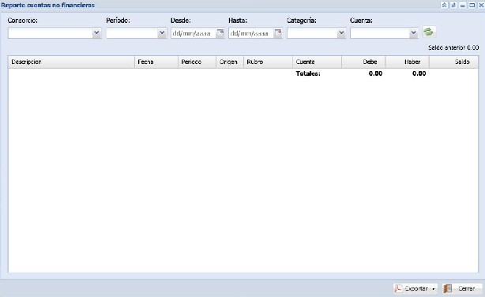
Task: Sort by the Fecha column header
Action: coord(156,62)
